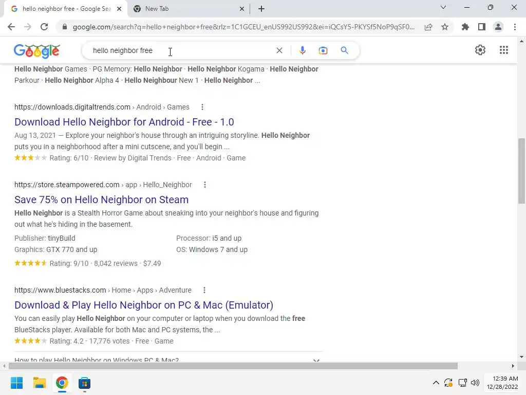This screenshot has width=526, height=395.
Task: Click the text "Publisher: tinyBuild"
Action: [x=45, y=238]
